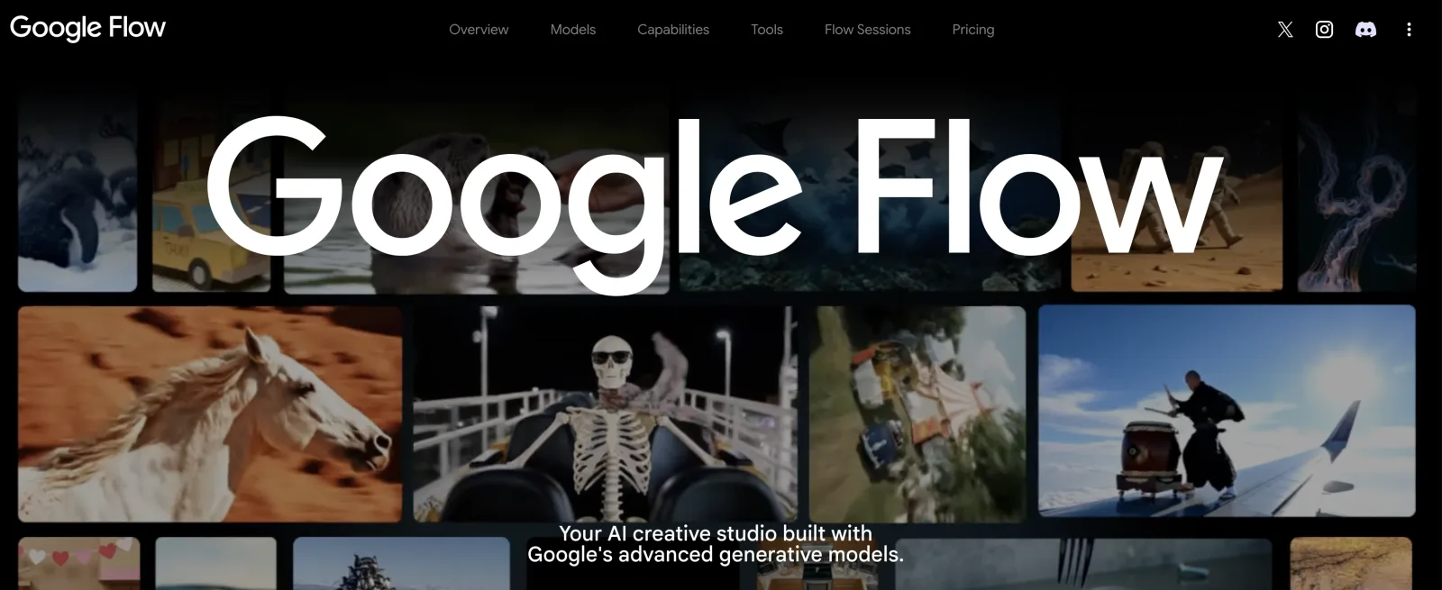Select the pink hearts garland thumbnail
Screen dimensions: 1442x590
[x=78, y=564]
